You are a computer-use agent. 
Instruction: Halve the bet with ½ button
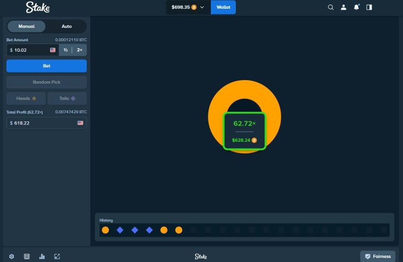pos(66,50)
